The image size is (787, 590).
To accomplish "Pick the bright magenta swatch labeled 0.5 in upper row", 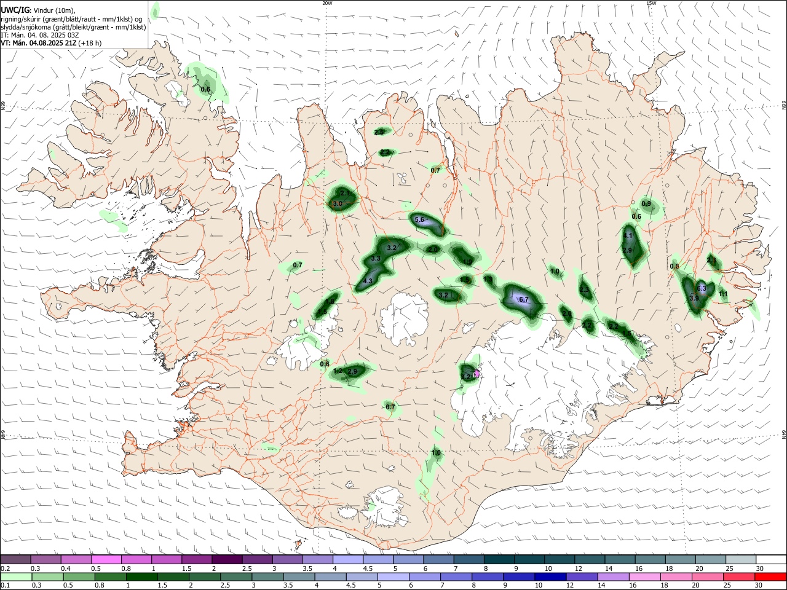I will (x=106, y=559).
